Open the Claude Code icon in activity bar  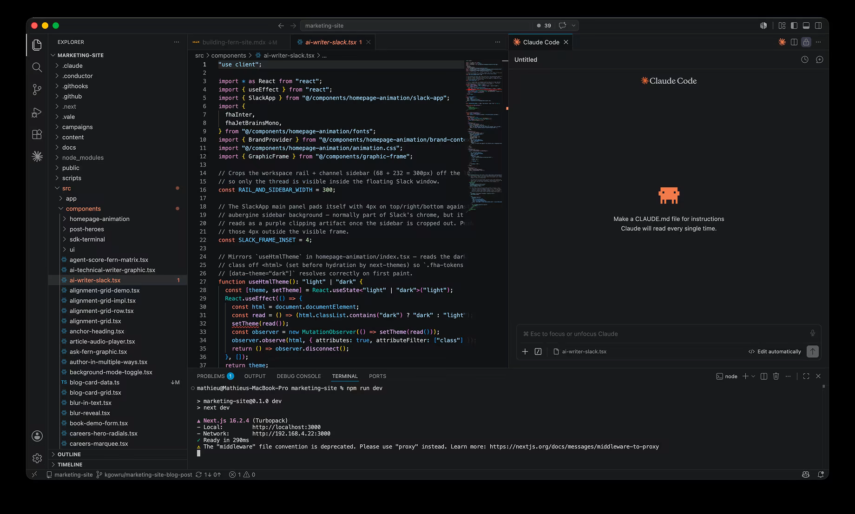(37, 157)
